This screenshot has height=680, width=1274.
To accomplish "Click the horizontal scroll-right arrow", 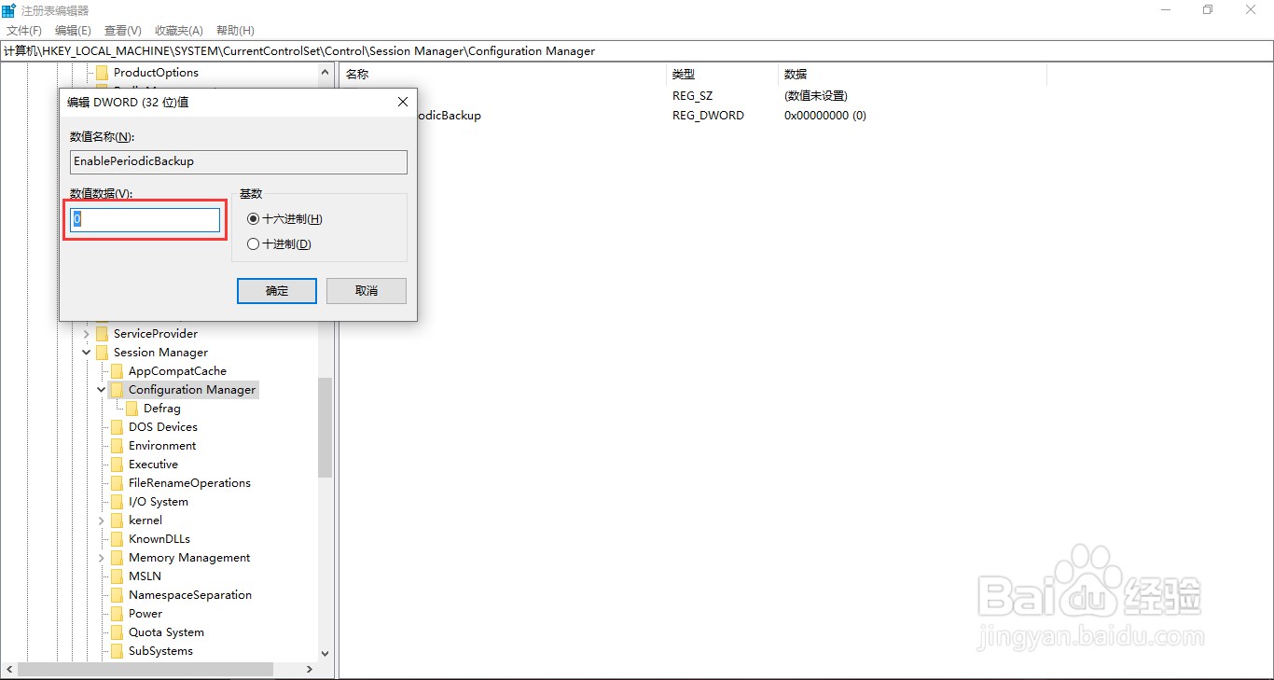I will [x=311, y=669].
